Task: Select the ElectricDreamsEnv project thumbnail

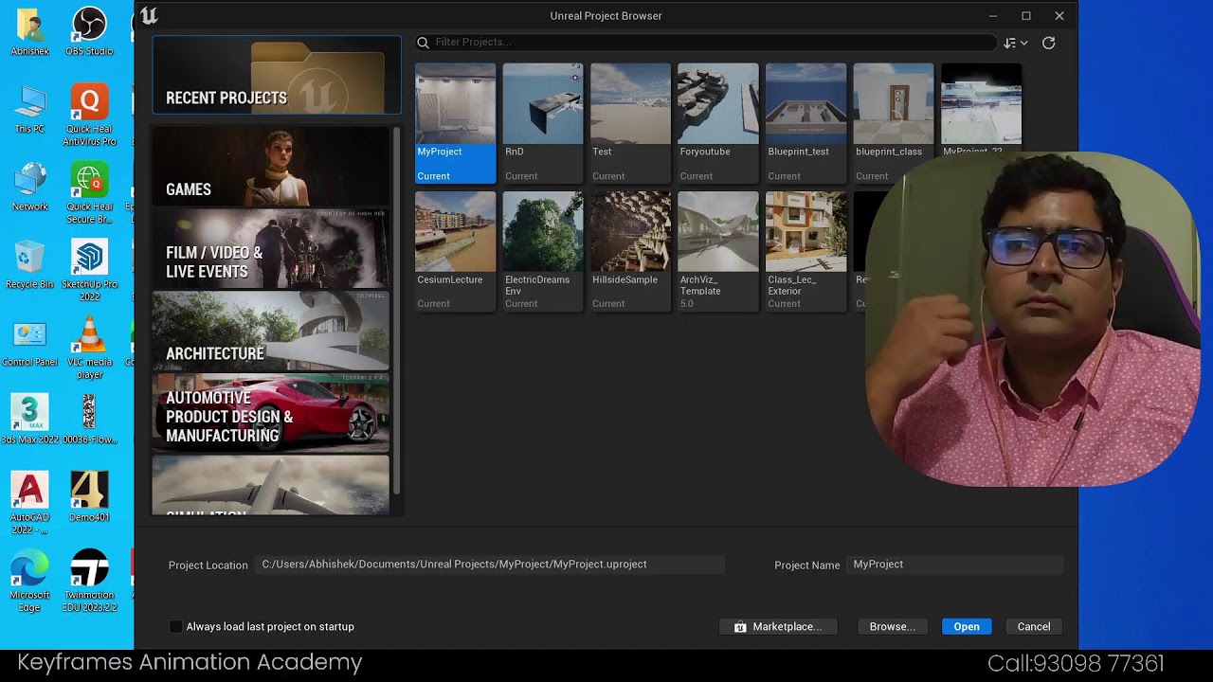Action: (x=543, y=251)
